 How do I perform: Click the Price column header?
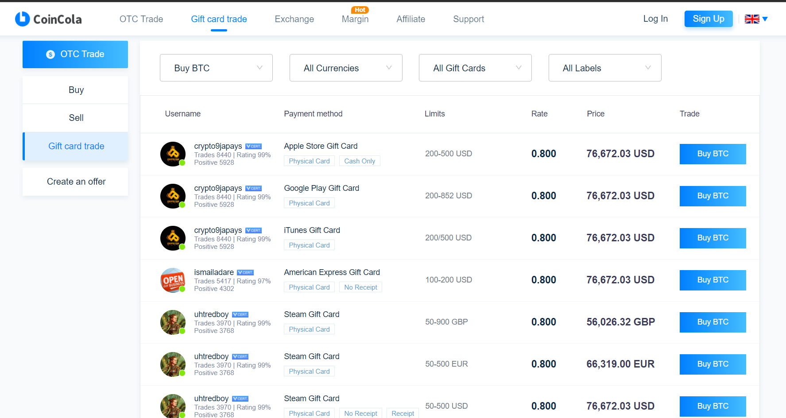[x=596, y=114]
